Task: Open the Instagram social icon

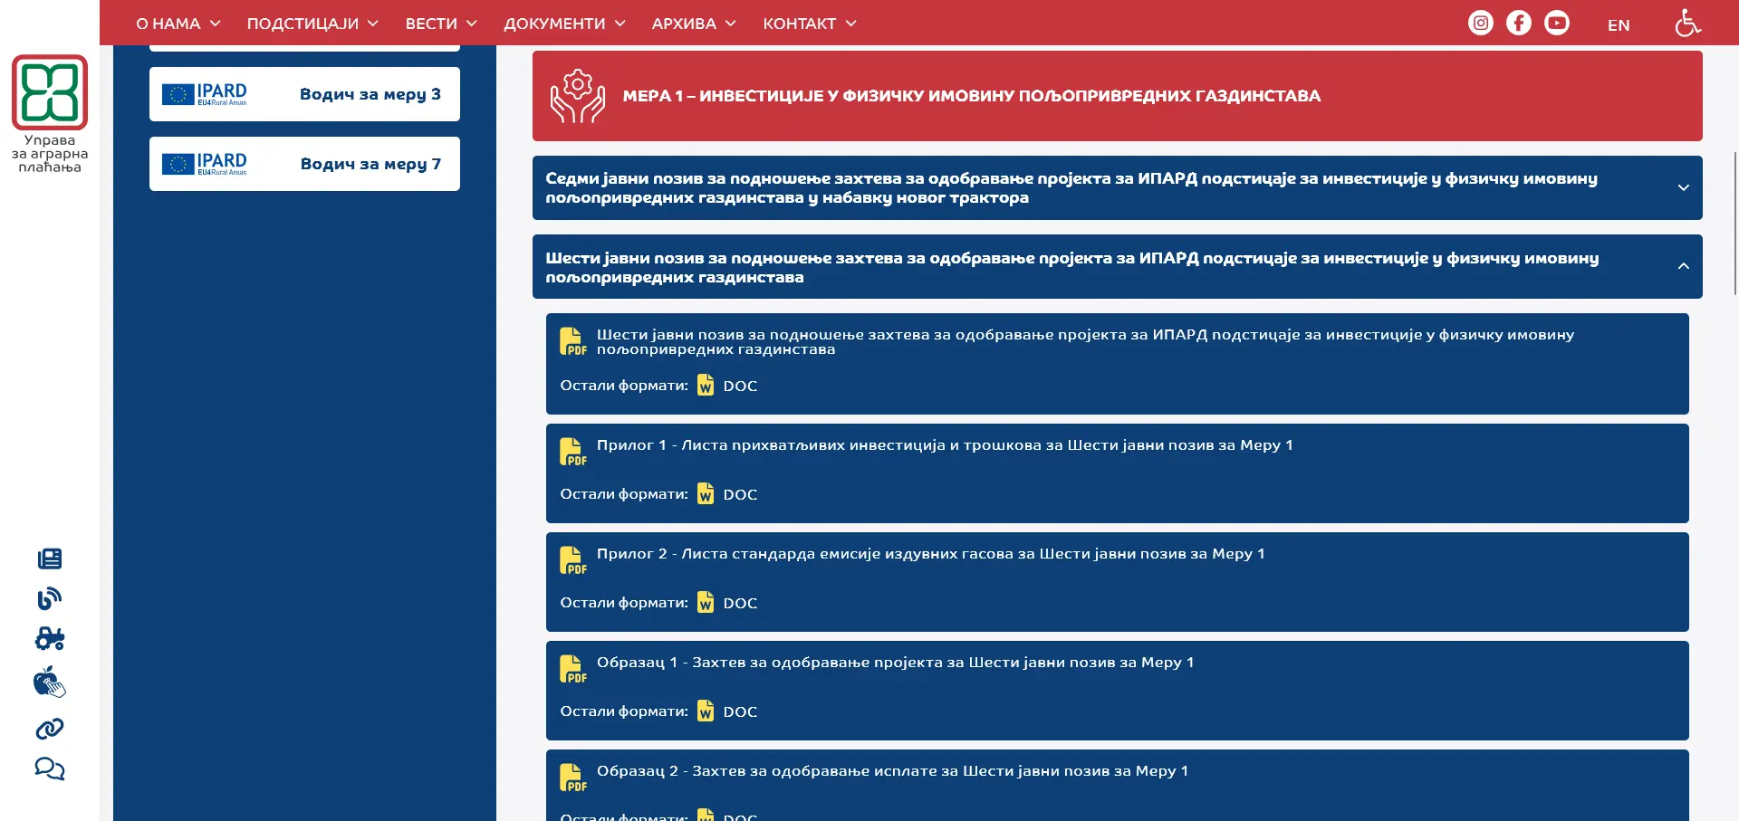Action: 1480,24
